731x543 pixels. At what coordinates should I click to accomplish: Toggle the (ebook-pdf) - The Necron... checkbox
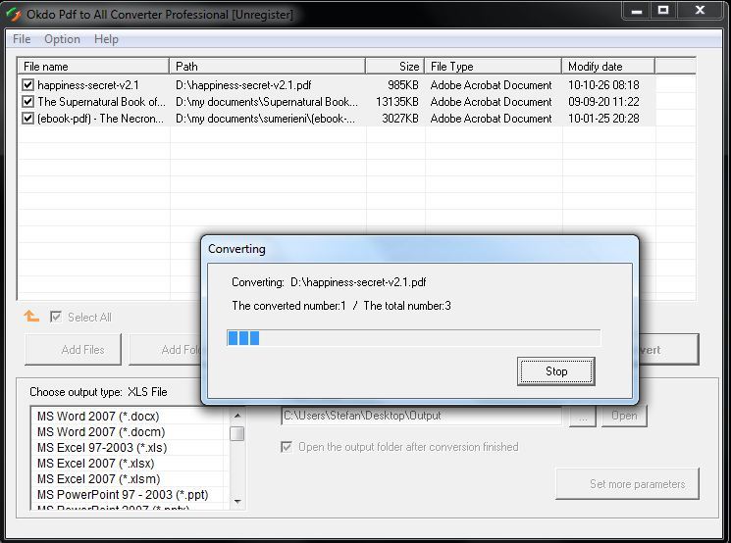click(28, 119)
